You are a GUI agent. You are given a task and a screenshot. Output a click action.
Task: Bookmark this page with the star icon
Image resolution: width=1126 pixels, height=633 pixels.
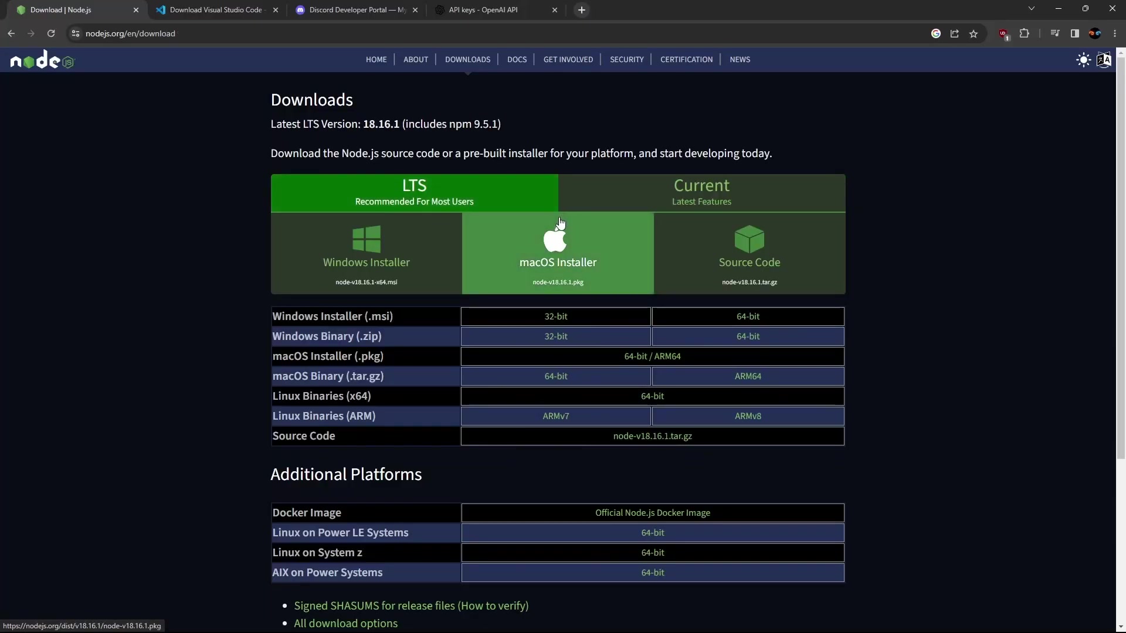[x=974, y=33]
